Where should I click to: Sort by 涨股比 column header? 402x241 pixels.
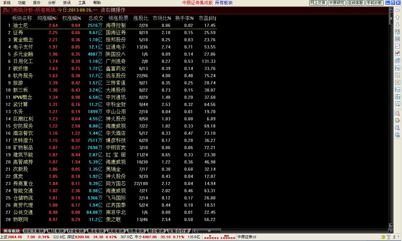click(x=141, y=18)
